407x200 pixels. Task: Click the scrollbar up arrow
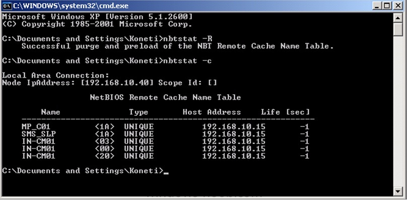(397, 18)
